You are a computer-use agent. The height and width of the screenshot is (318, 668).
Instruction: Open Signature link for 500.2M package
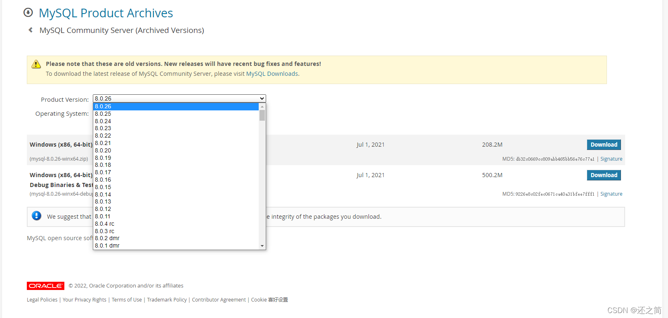611,194
